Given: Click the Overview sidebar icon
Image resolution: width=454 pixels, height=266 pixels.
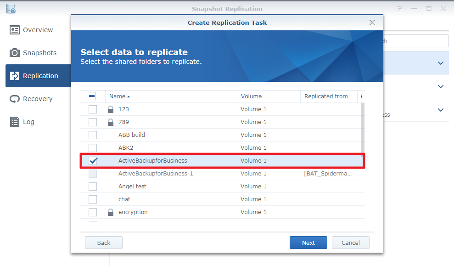Looking at the screenshot, I should point(15,30).
